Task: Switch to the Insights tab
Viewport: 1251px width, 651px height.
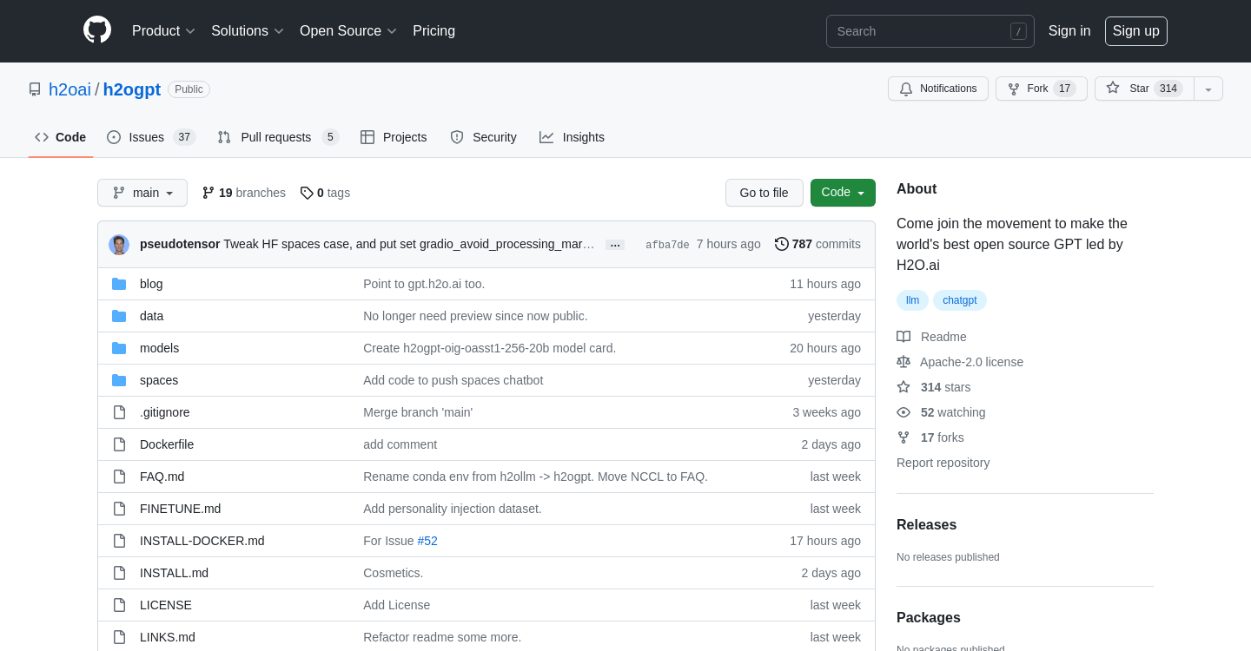Action: (x=572, y=137)
